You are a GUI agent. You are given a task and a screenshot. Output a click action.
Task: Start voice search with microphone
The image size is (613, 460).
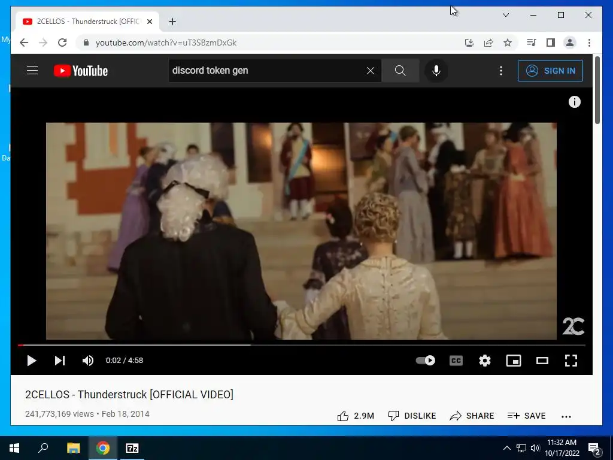pyautogui.click(x=436, y=71)
